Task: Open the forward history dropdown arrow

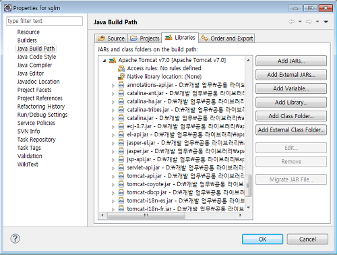Action: click(317, 22)
